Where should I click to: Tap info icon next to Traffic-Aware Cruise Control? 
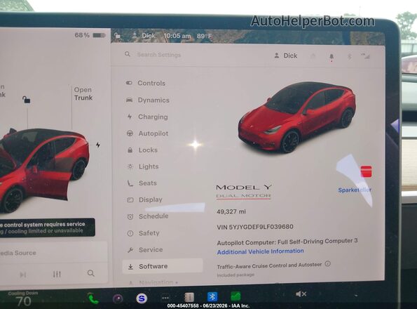tap(328, 264)
